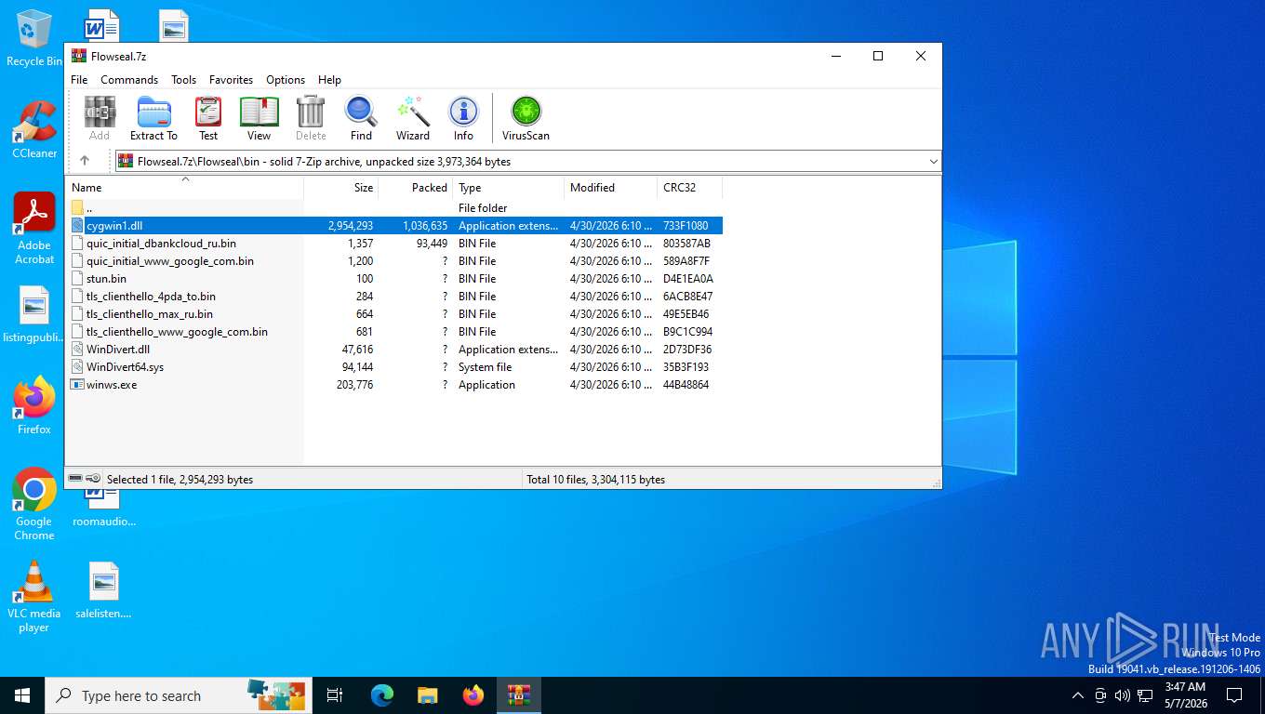Screen dimensions: 1265x714
Task: Click the disk drive icon in status bar
Action: click(75, 478)
